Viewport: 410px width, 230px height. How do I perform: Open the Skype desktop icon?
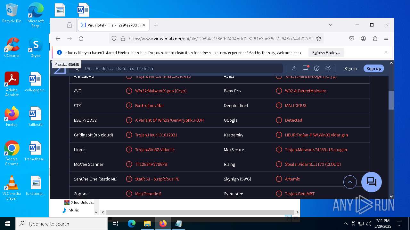tap(36, 48)
